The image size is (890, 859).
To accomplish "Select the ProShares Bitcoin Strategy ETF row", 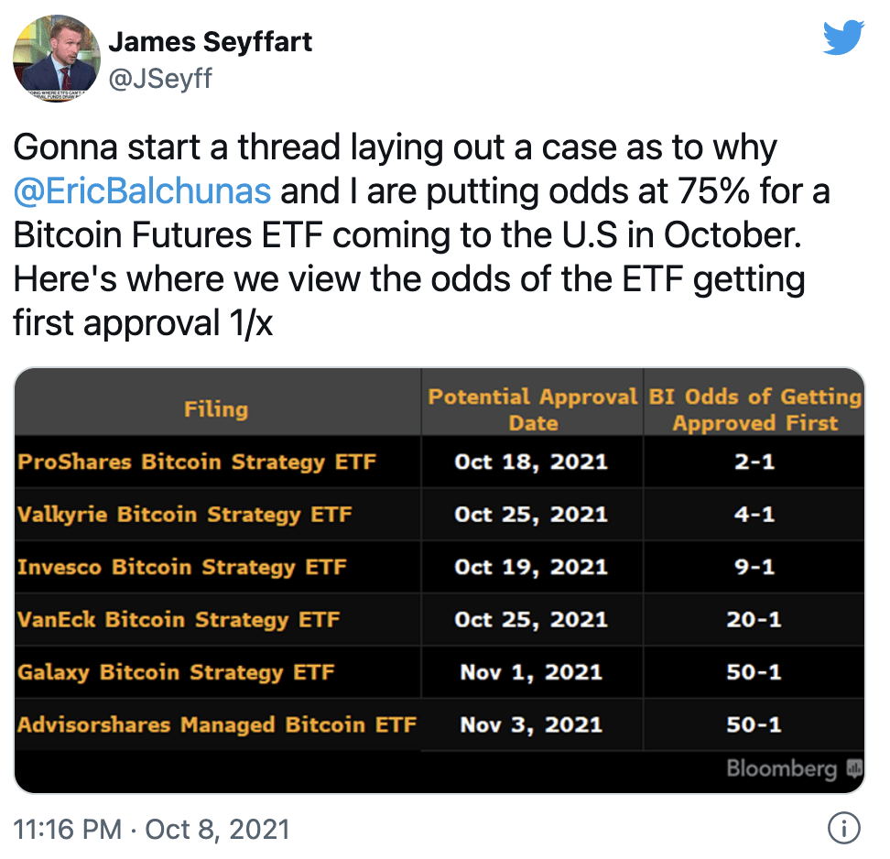I will [440, 462].
